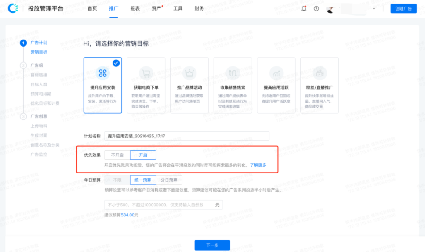425x252 pixels.
Task: Open the 了解更多 link
Action: (x=258, y=165)
